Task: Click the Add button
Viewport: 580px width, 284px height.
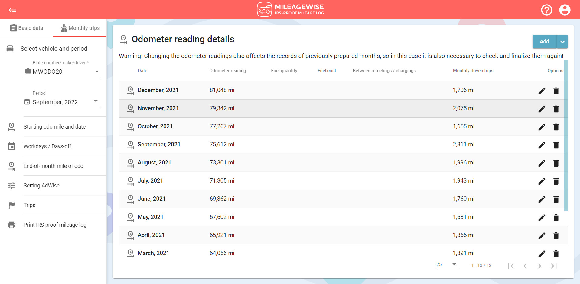Action: coord(544,42)
